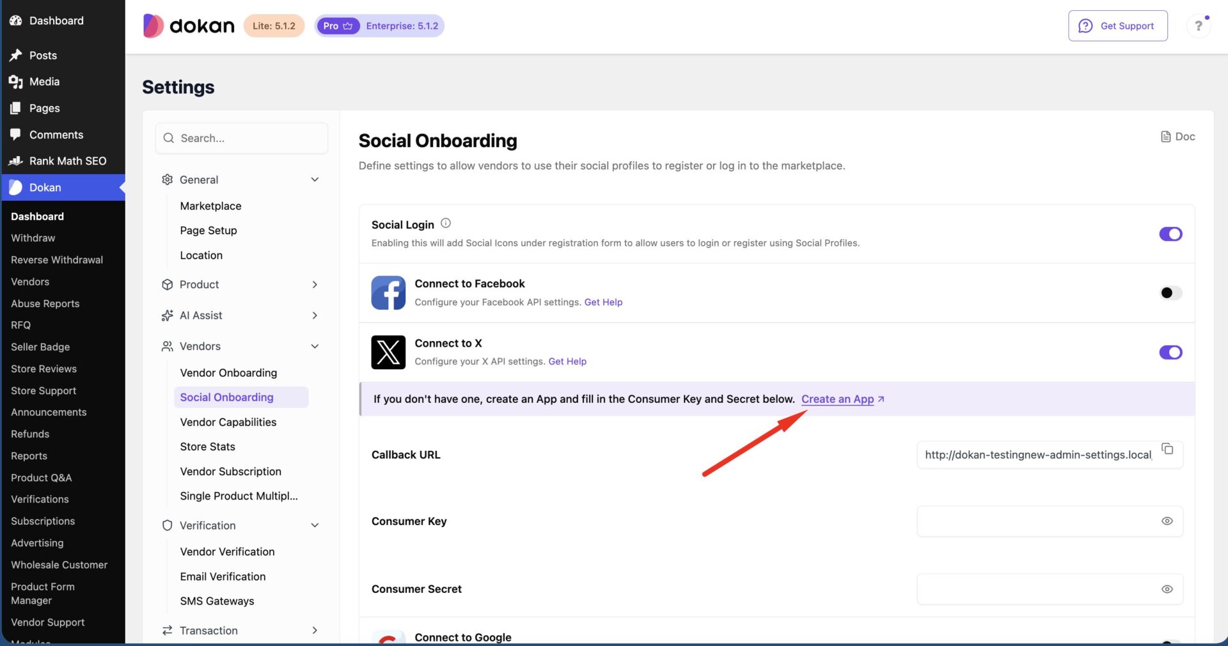This screenshot has width=1228, height=646.
Task: Click the Media icon in sidebar
Action: (16, 82)
